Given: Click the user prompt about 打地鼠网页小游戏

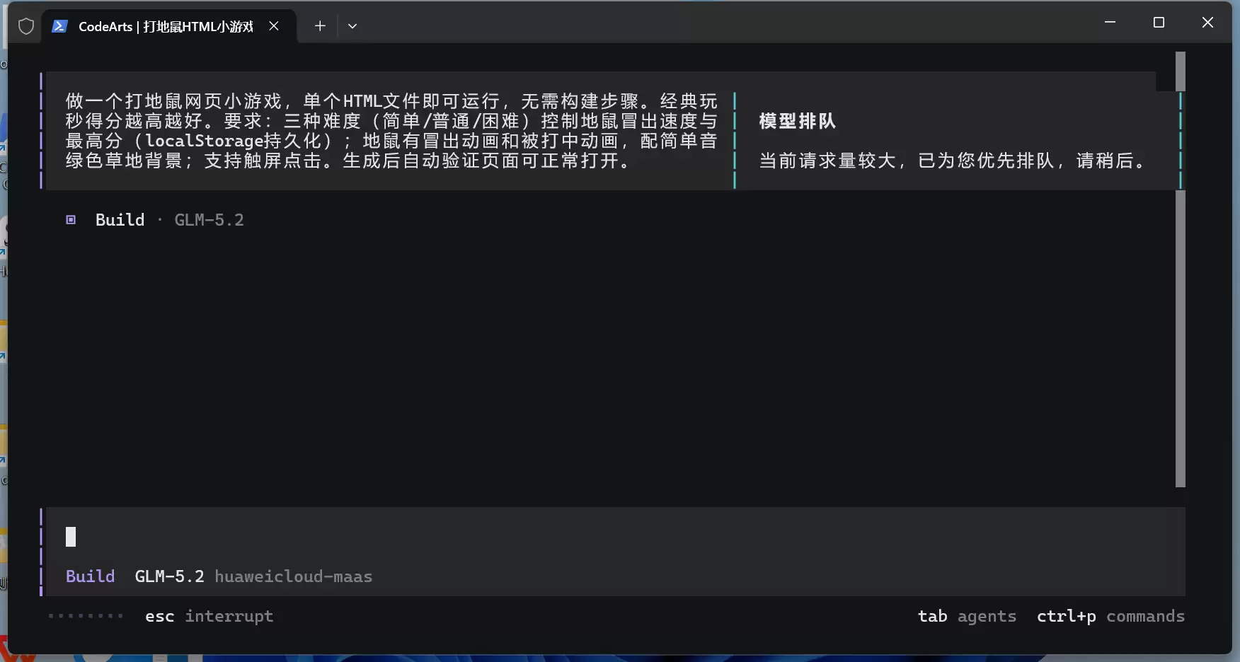Looking at the screenshot, I should [391, 131].
